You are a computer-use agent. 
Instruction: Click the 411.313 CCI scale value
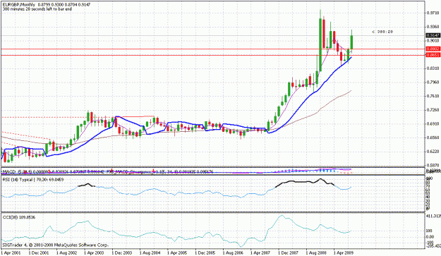point(433,216)
